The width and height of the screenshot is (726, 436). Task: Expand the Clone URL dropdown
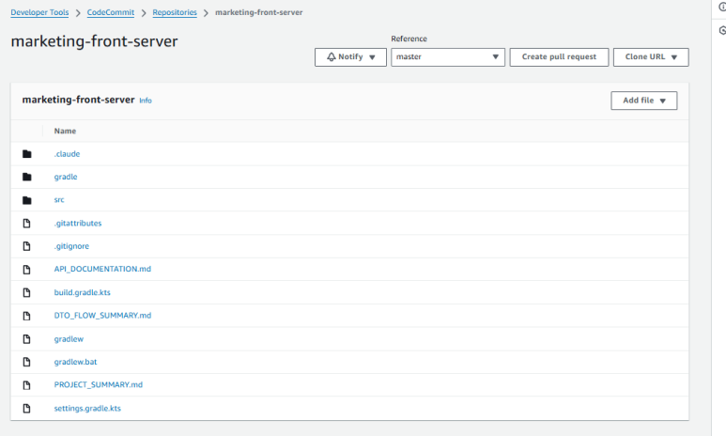tap(651, 57)
